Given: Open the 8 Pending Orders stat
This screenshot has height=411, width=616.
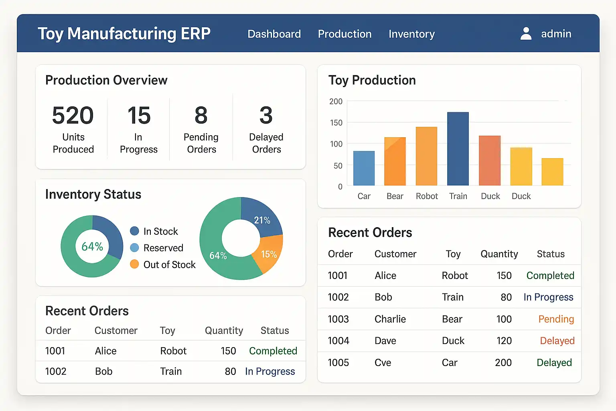Looking at the screenshot, I should [x=201, y=129].
